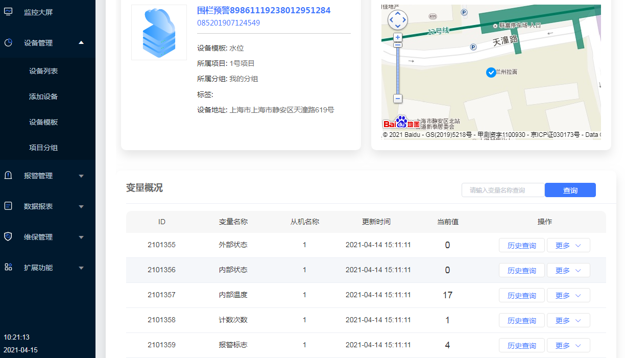
Task: Focus the variable name search field
Action: 502,190
